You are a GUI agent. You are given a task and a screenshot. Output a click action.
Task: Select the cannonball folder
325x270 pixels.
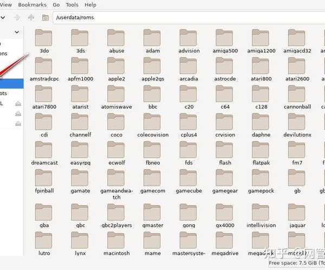(297, 98)
